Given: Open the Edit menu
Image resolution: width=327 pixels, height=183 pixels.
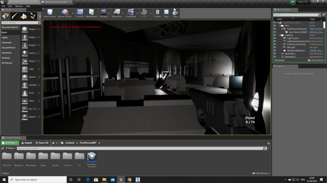Looking at the screenshot, I should click(x=10, y=6).
